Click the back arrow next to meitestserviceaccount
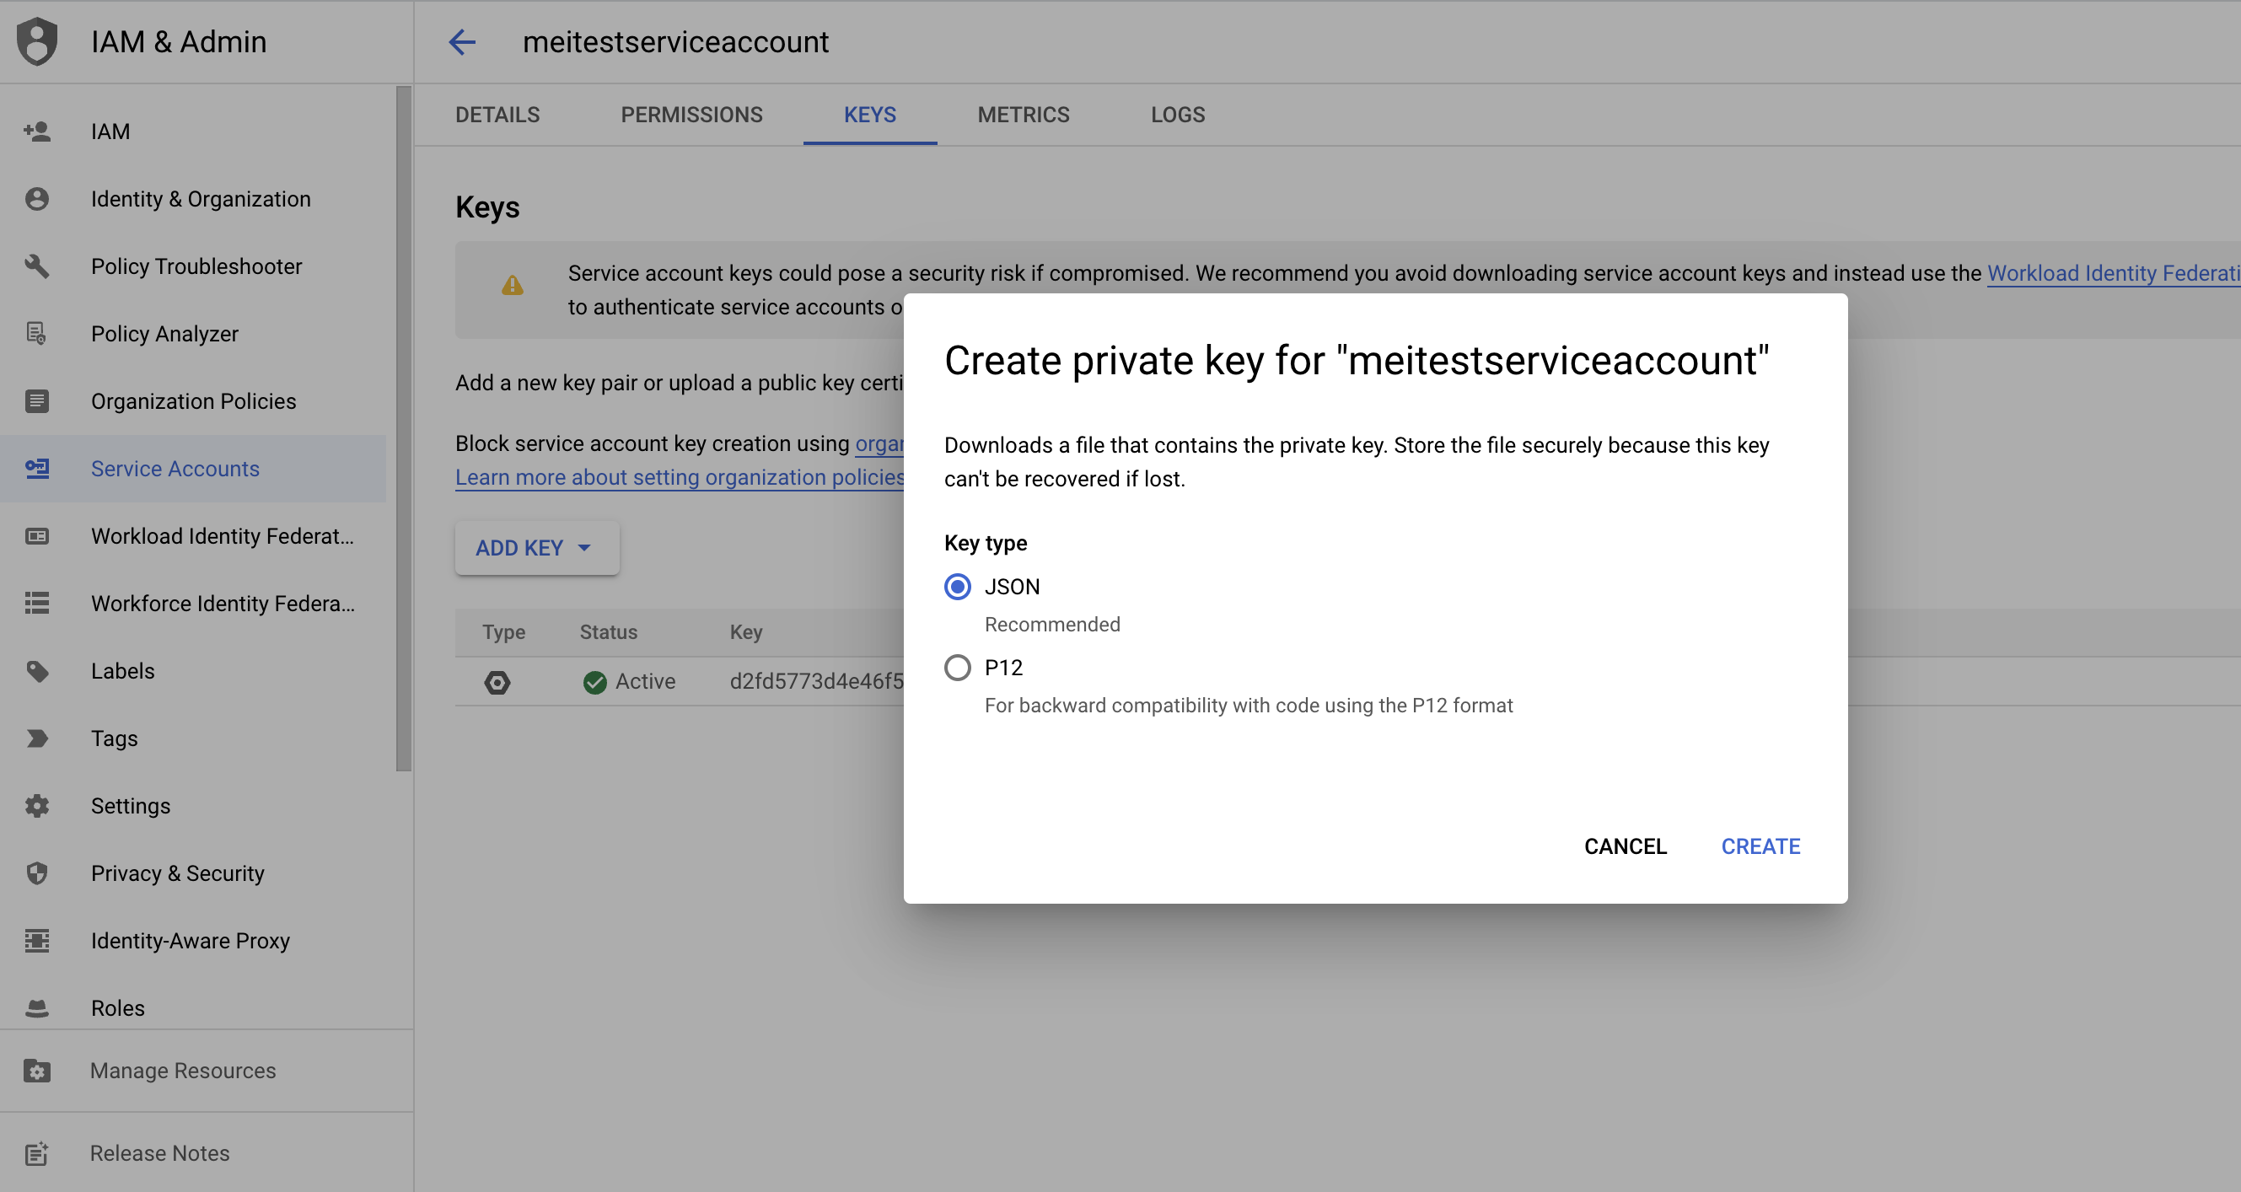Viewport: 2241px width, 1192px height. point(462,42)
